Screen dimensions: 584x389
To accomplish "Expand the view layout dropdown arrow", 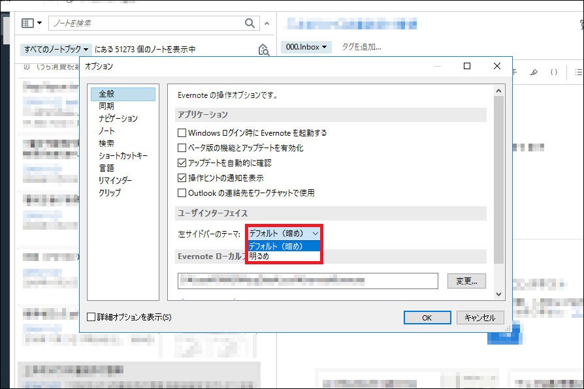I will coord(39,23).
